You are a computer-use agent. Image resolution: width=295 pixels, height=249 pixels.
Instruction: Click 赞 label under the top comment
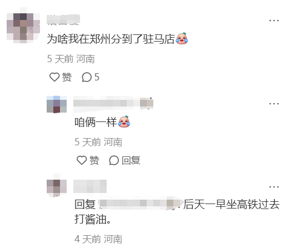67,77
